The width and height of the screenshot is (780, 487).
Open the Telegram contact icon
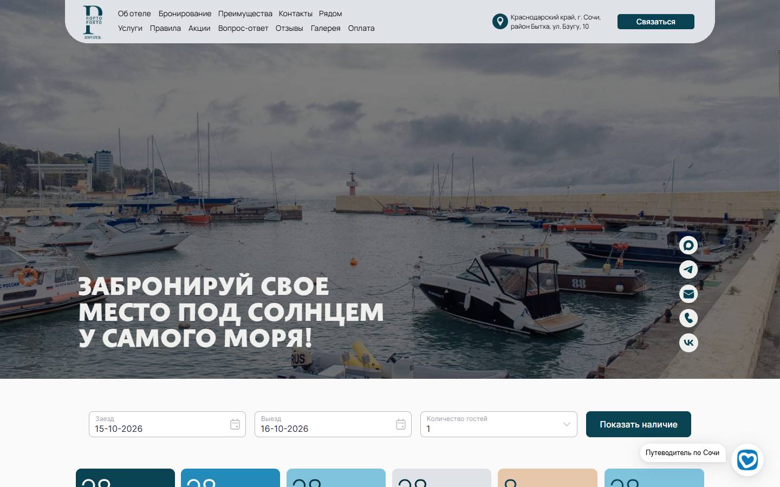[x=688, y=269]
